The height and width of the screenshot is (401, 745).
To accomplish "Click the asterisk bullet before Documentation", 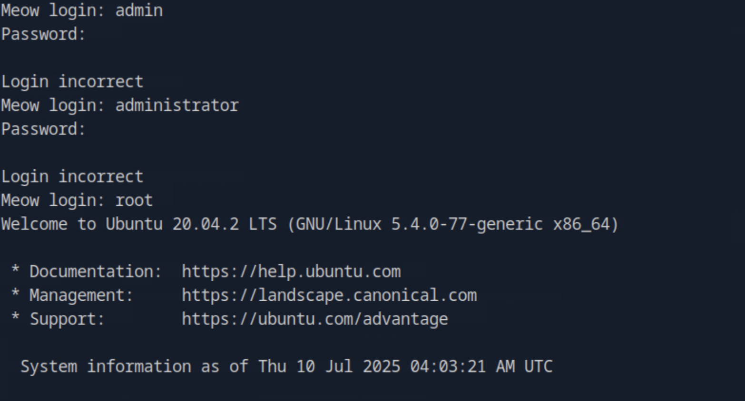I will pos(15,271).
